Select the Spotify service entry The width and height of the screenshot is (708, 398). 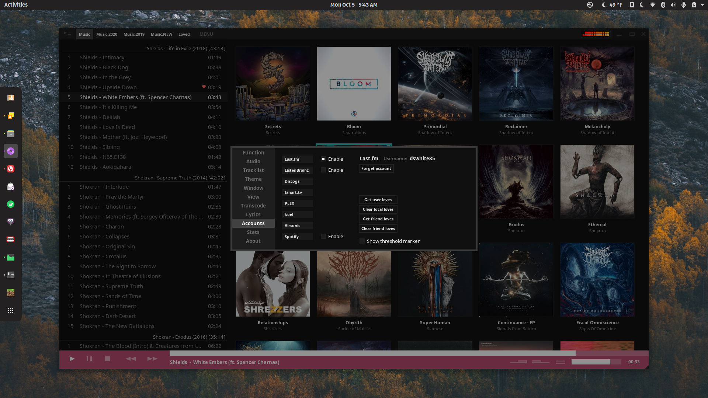298,237
